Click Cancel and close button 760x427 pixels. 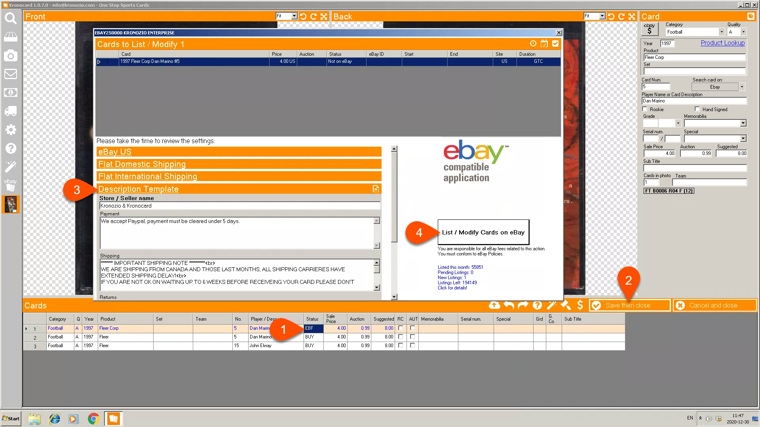click(714, 305)
